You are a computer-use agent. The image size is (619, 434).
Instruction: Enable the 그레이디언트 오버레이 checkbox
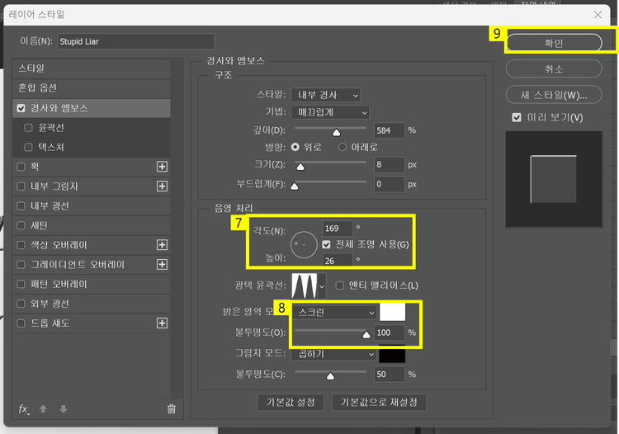pyautogui.click(x=21, y=264)
